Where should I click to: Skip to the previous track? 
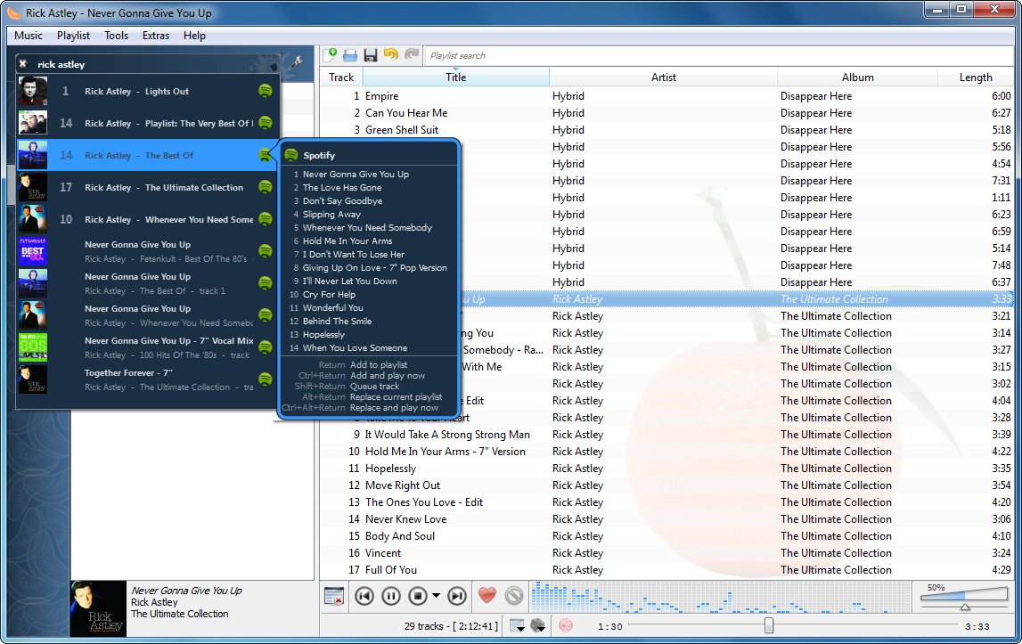pos(364,596)
